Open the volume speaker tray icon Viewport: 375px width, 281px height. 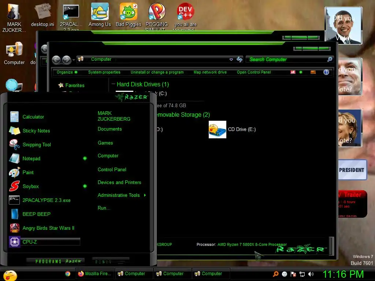pos(311,274)
